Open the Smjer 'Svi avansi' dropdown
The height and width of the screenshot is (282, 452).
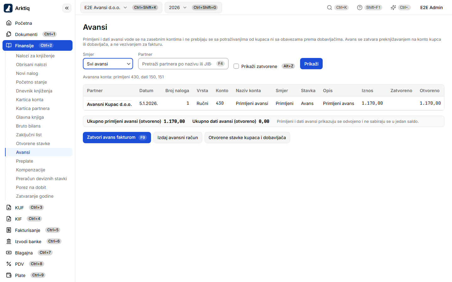108,64
